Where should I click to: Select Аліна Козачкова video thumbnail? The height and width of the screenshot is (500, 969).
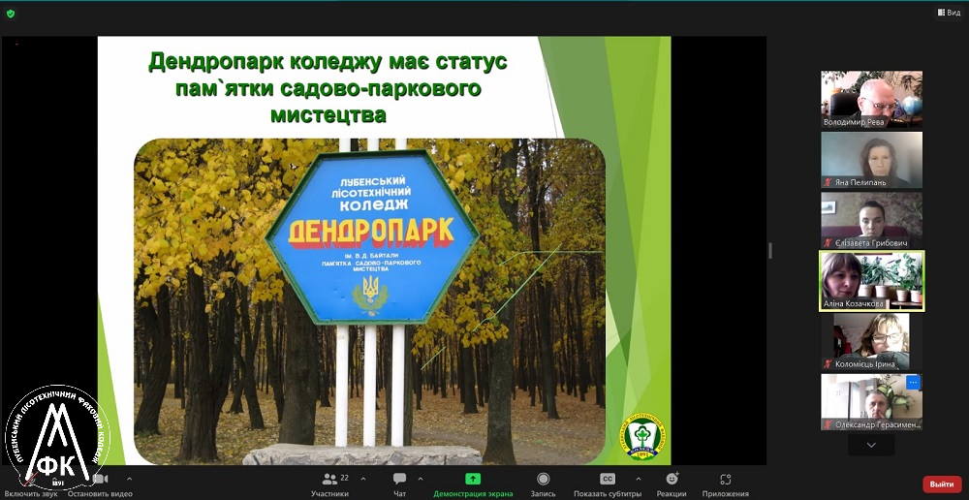coord(871,281)
